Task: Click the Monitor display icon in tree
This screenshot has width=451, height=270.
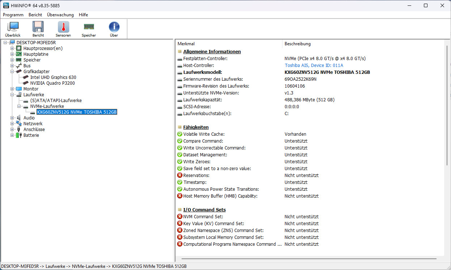Action: click(x=19, y=89)
